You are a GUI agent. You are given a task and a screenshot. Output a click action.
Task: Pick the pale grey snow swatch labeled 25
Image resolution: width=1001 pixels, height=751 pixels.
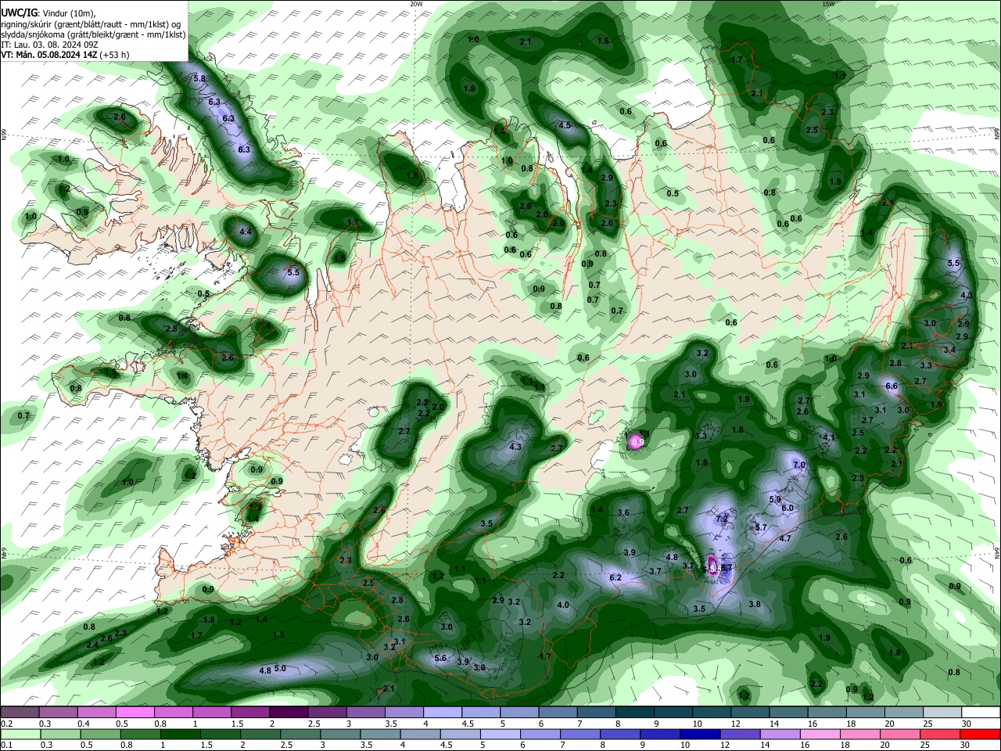(x=942, y=712)
